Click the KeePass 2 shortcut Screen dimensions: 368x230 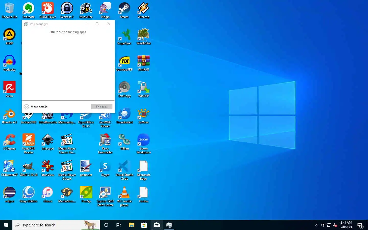coord(67,10)
